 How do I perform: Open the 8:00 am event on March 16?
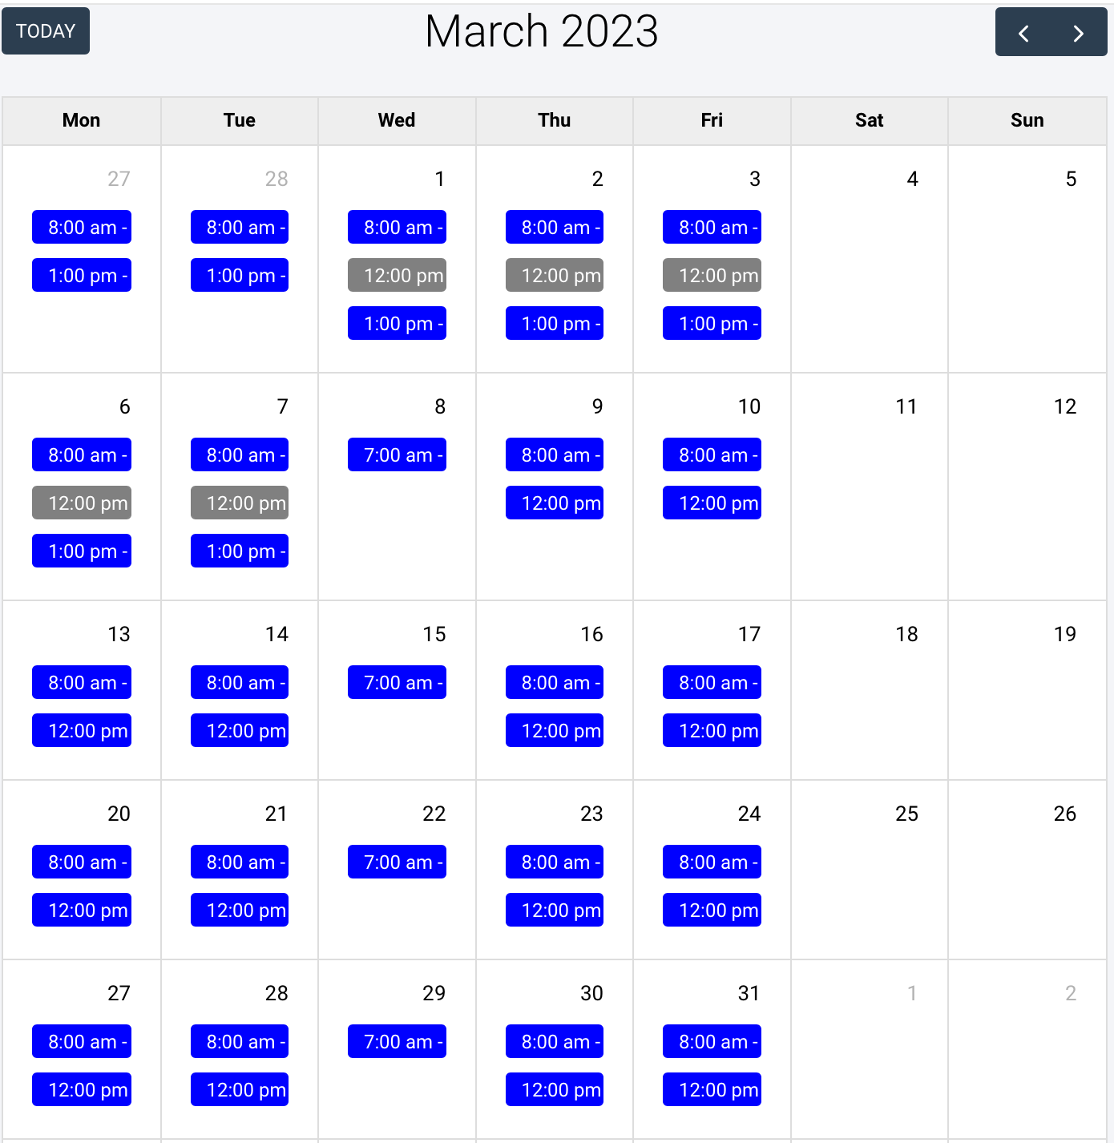tap(555, 683)
